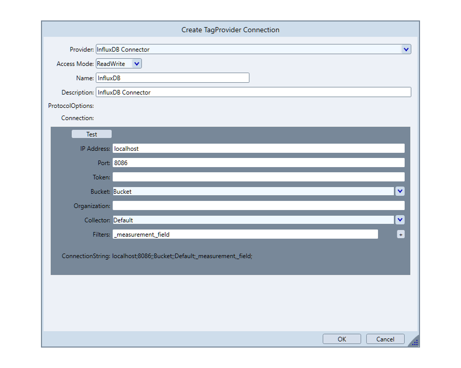Click the ConnectionString value text
The image size is (461, 368).
pos(182,256)
